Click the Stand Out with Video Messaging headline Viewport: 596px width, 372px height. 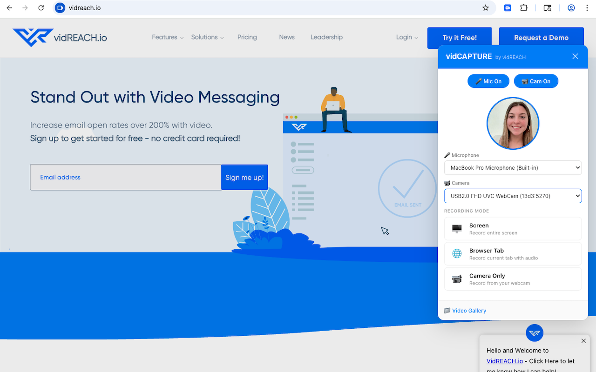coord(155,97)
